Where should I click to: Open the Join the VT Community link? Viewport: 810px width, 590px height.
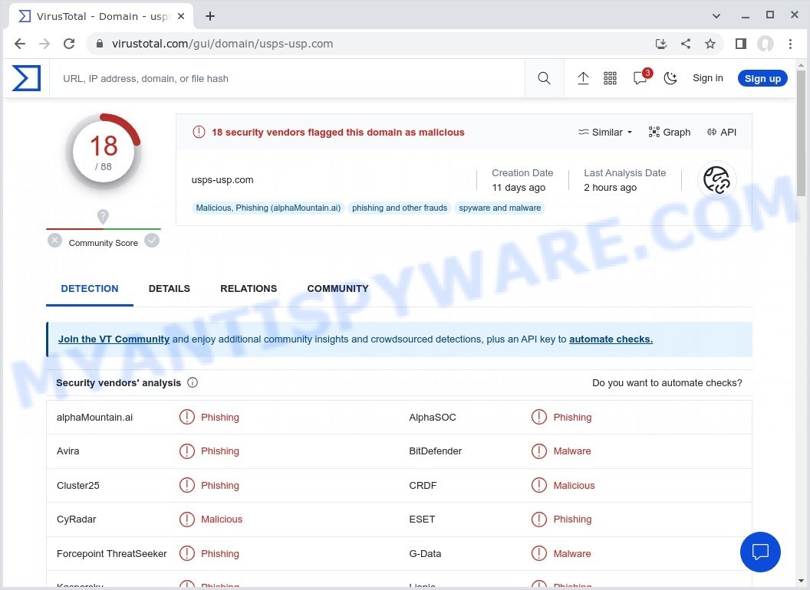[114, 339]
